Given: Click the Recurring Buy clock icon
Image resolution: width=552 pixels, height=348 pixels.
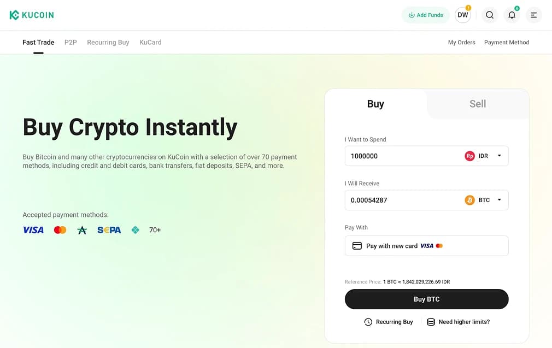Looking at the screenshot, I should click(368, 322).
